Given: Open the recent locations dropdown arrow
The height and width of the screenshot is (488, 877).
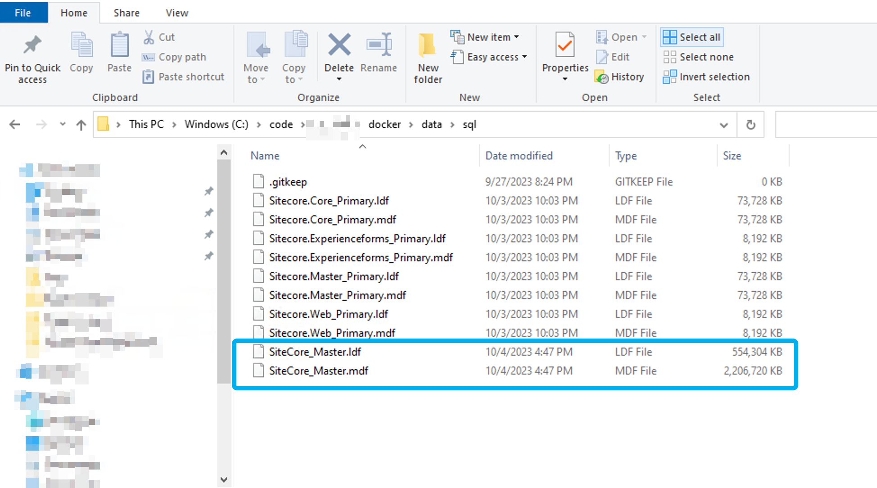Looking at the screenshot, I should coord(63,124).
